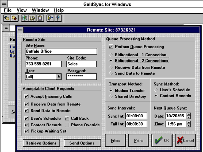The image size is (203, 152).
Task: Dismiss dialog with the Cancel button
Action: [185, 141]
